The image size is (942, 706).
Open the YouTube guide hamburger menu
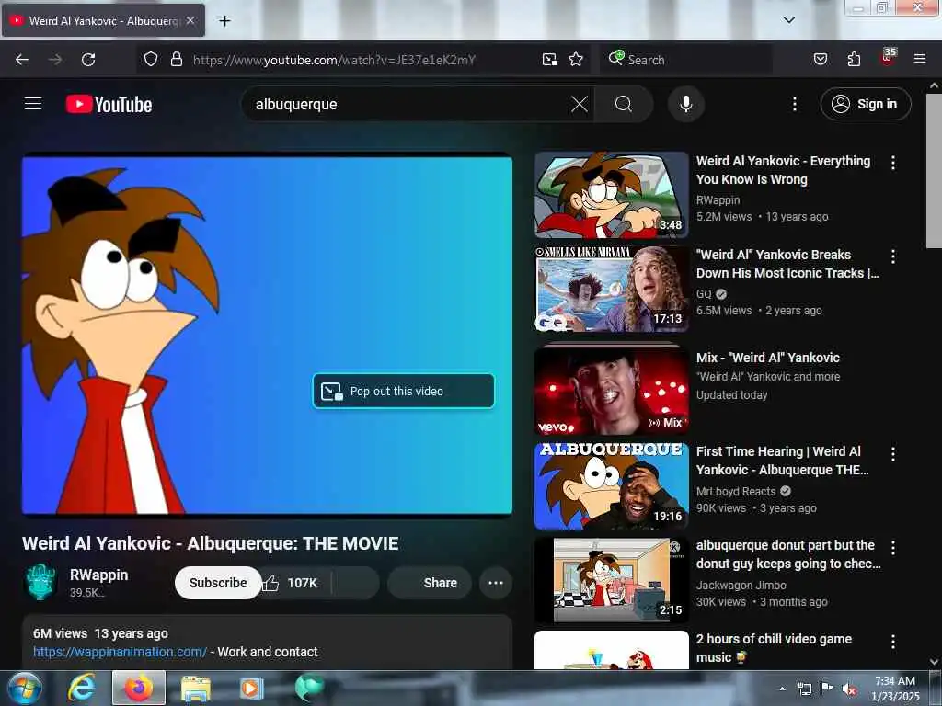click(x=33, y=104)
